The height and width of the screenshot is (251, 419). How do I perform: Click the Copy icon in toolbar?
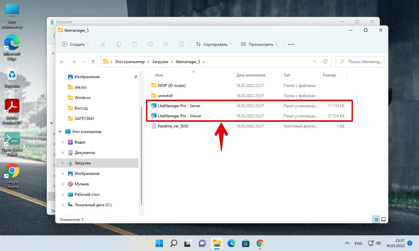click(x=119, y=44)
